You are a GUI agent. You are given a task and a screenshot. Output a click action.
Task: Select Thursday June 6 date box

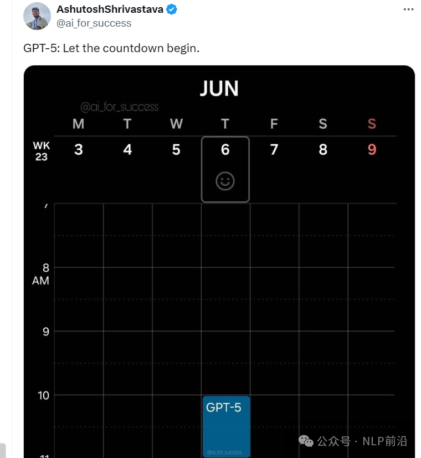(225, 170)
